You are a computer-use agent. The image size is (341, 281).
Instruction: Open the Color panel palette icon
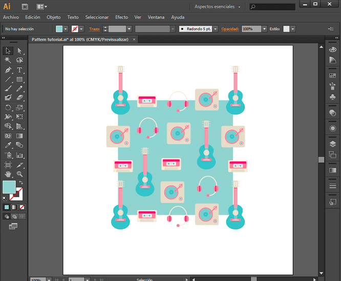point(332,50)
